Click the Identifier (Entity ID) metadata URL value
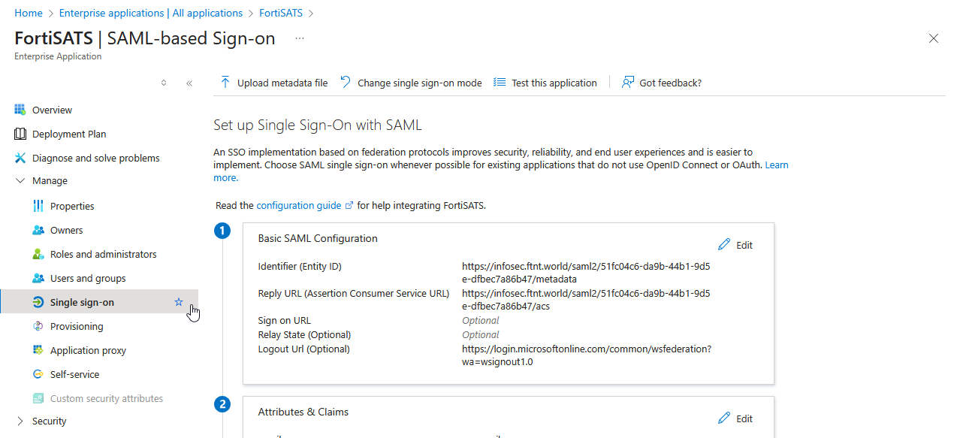The image size is (960, 438). tap(586, 273)
